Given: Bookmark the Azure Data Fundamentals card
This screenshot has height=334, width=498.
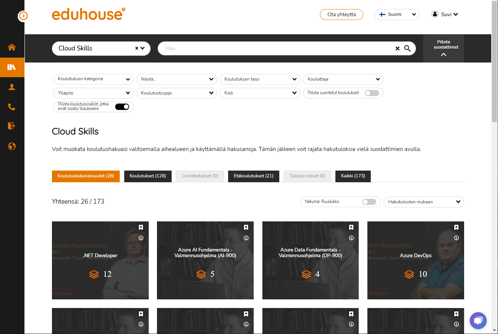Looking at the screenshot, I should [x=351, y=227].
